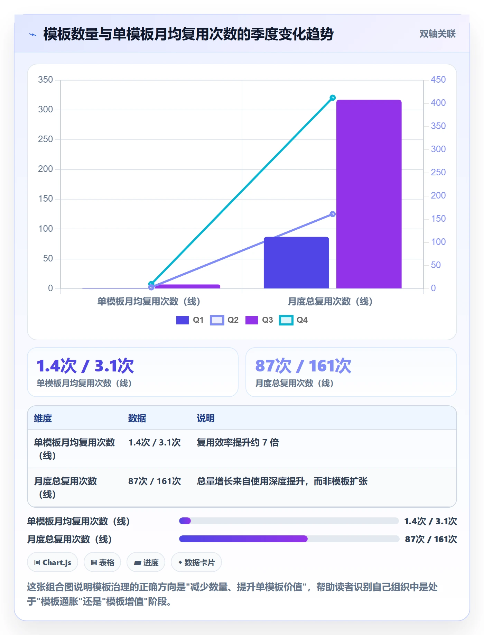Screen dimensions: 484x635
Task: Toggle the Q1 legend color swatch
Action: pyautogui.click(x=182, y=320)
